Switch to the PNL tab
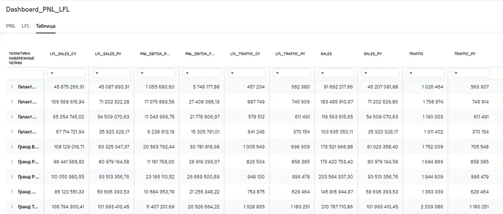This screenshot has width=503, height=214. [x=10, y=26]
